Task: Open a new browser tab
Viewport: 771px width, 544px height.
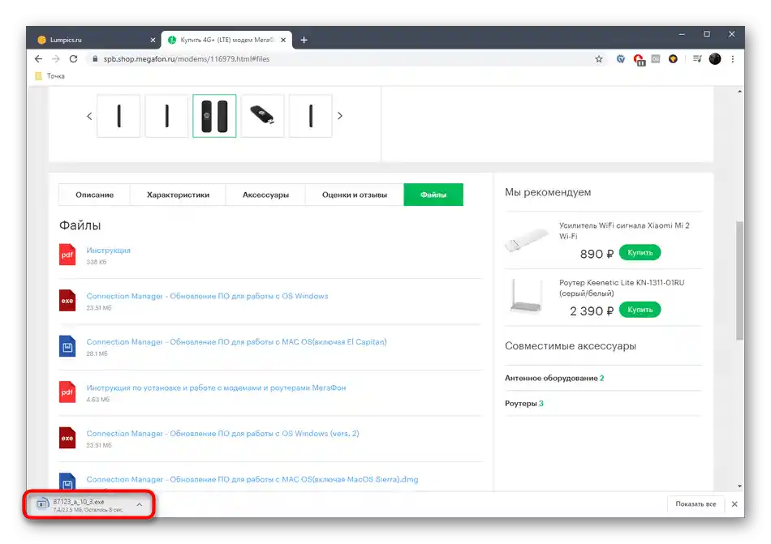Action: point(304,40)
